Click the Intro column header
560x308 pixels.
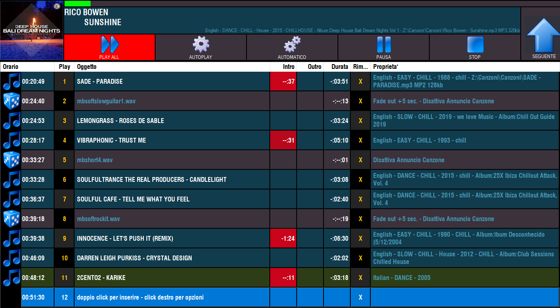(x=283, y=67)
